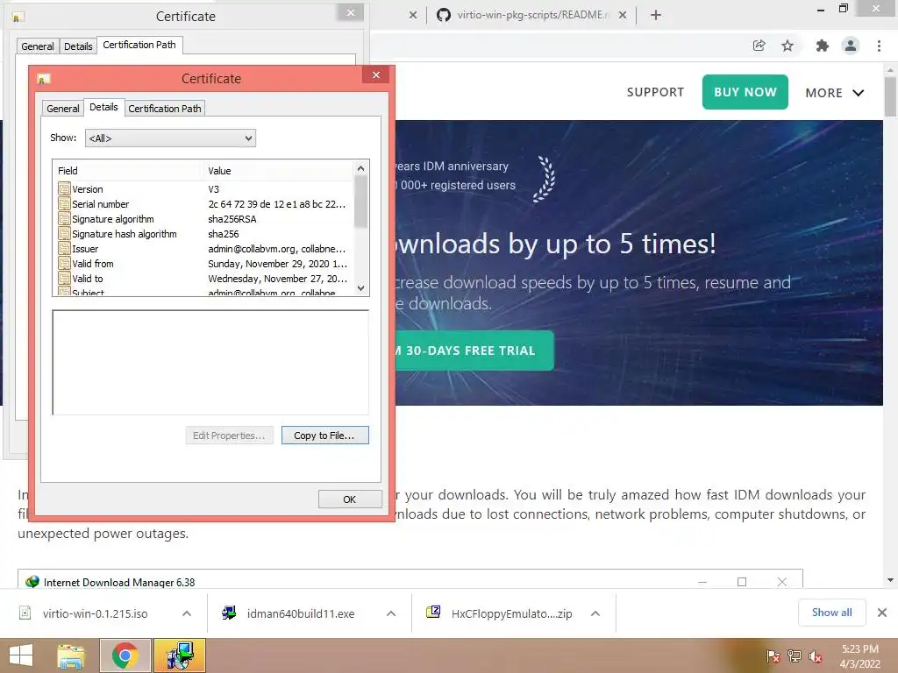Select the Valid from field row
The height and width of the screenshot is (673, 898).
[203, 263]
